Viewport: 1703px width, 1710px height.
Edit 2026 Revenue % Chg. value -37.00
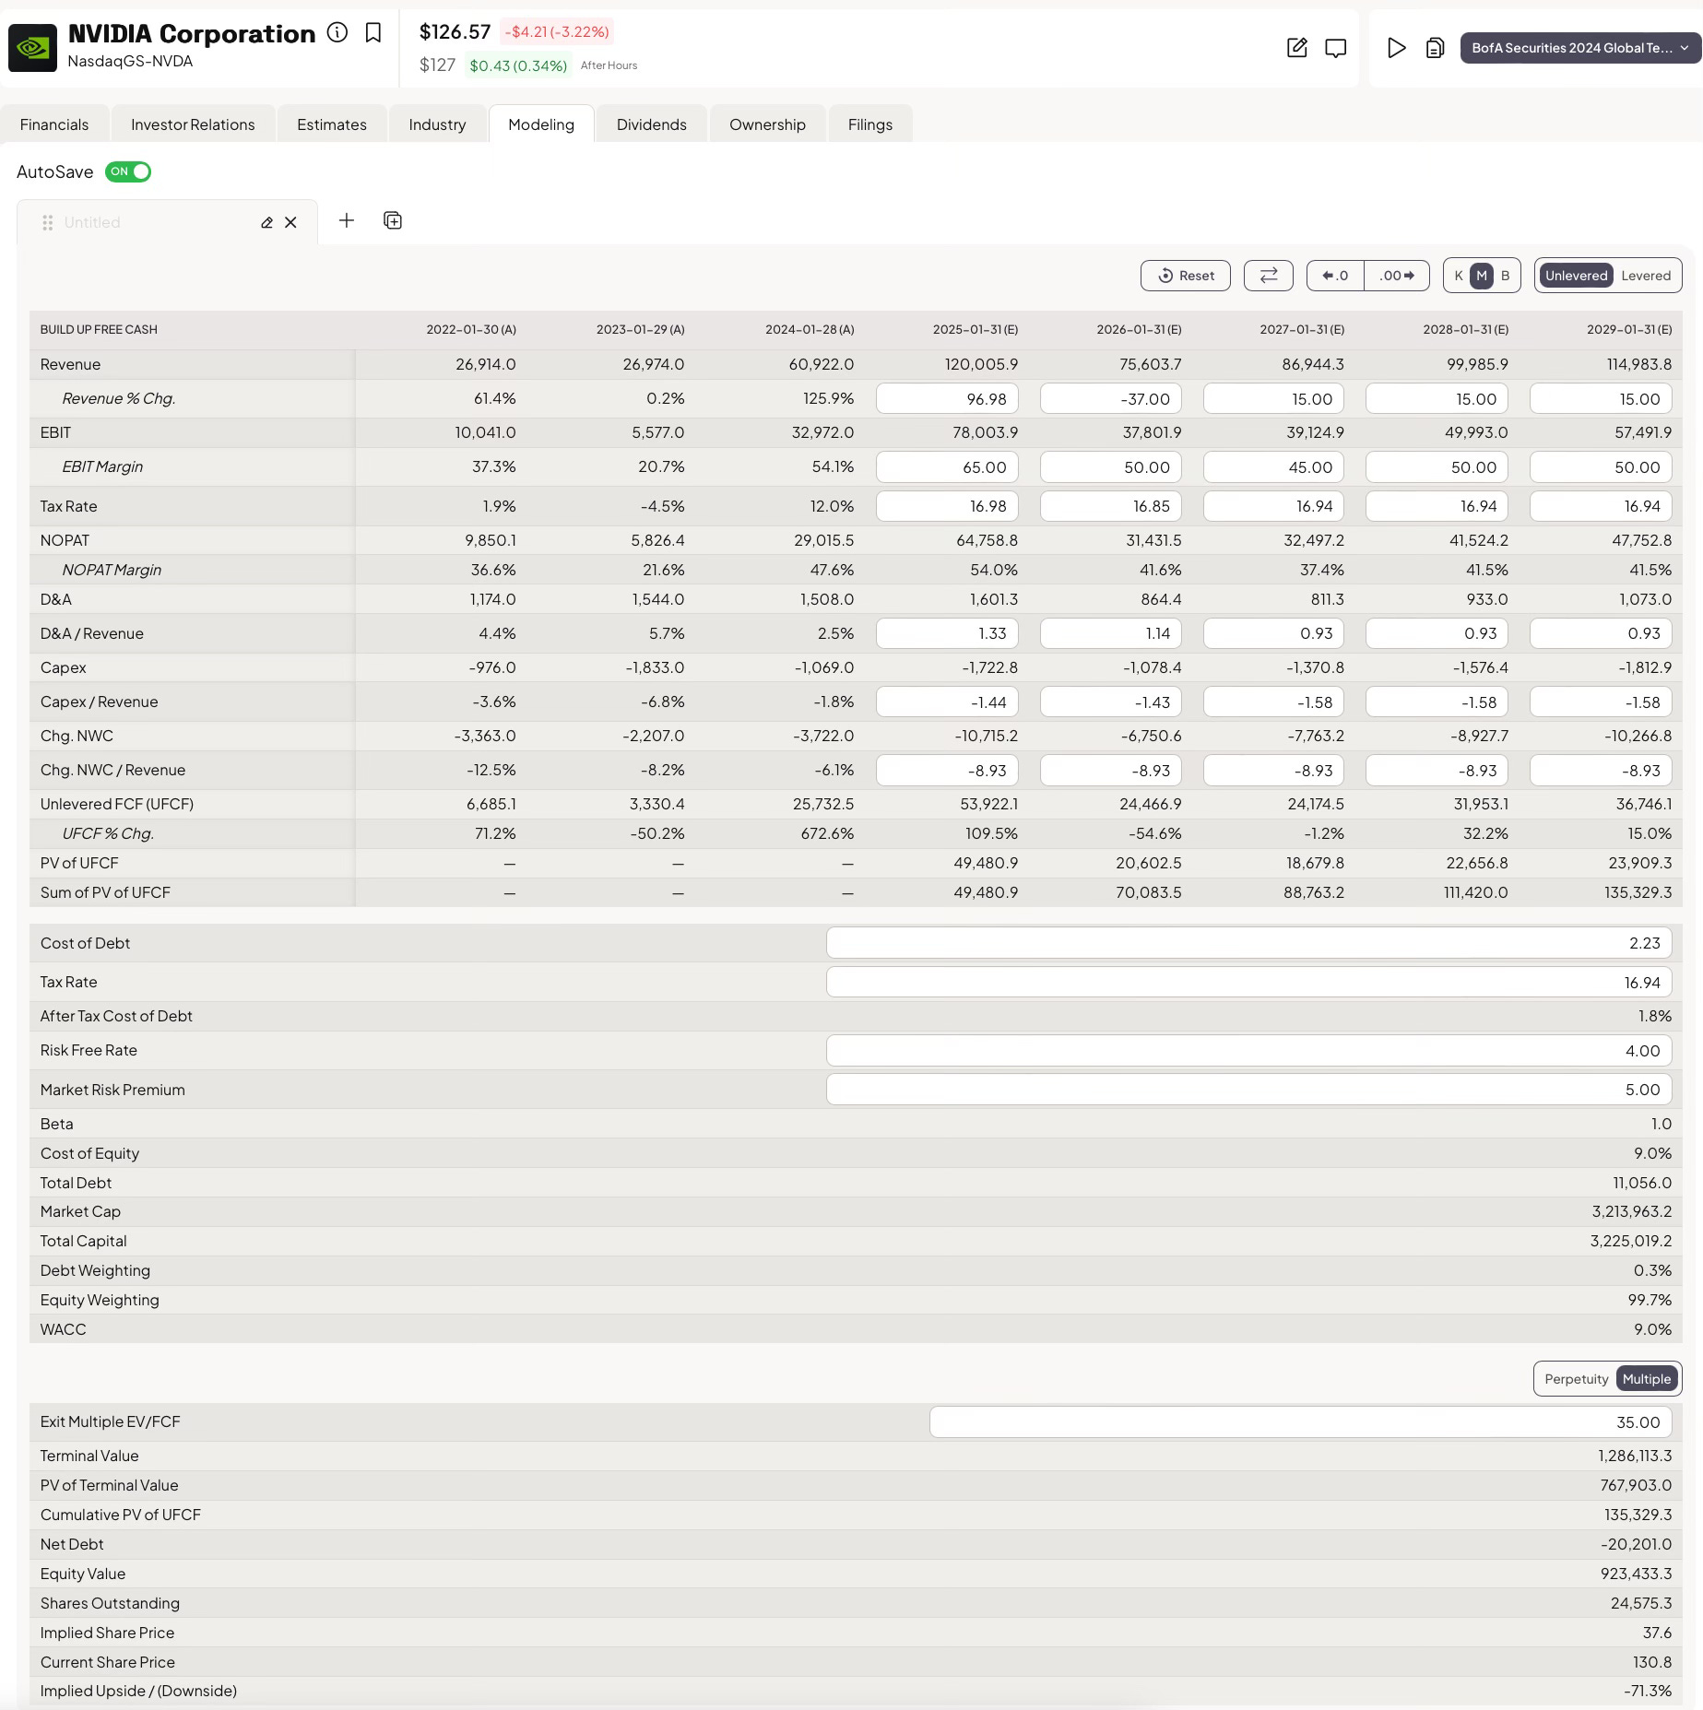click(1111, 398)
